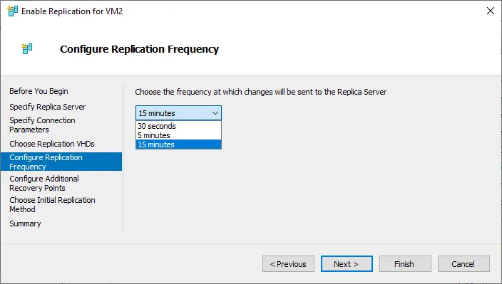Open Specify Replica Server step
502x284 pixels.
point(47,107)
